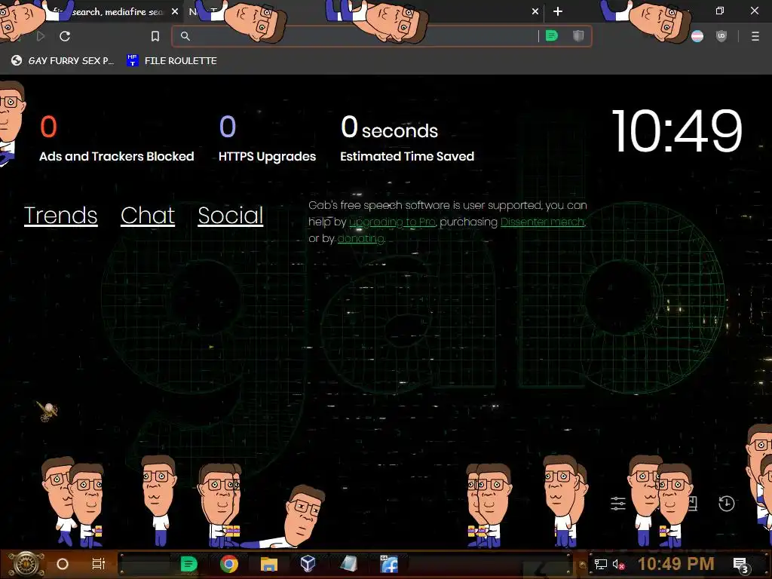Open File Explorer from the taskbar
The height and width of the screenshot is (579, 772).
pos(269,564)
